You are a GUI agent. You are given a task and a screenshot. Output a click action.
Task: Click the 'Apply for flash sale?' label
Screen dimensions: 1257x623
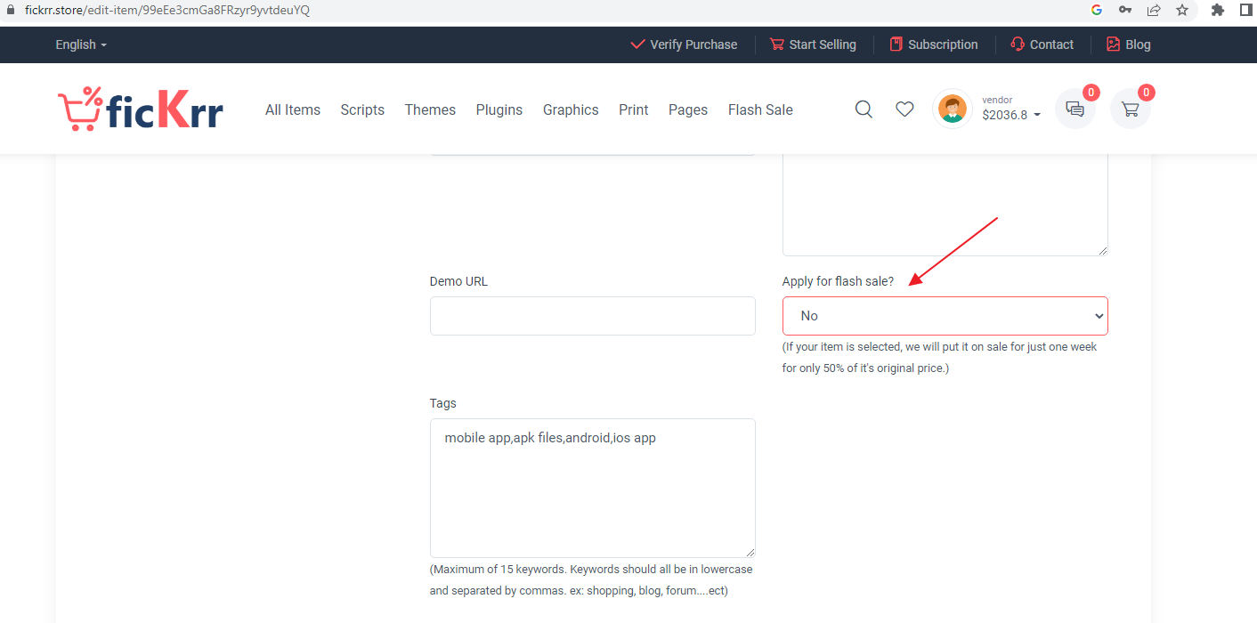(838, 281)
